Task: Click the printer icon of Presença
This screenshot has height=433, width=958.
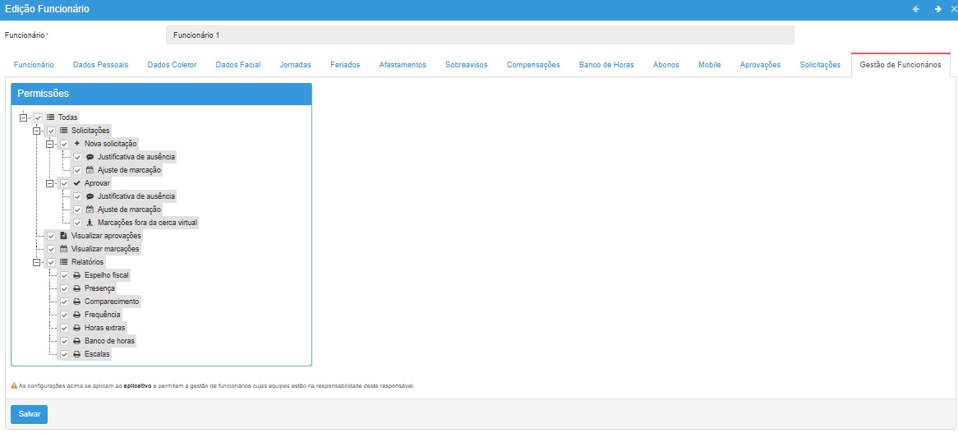Action: click(x=77, y=288)
